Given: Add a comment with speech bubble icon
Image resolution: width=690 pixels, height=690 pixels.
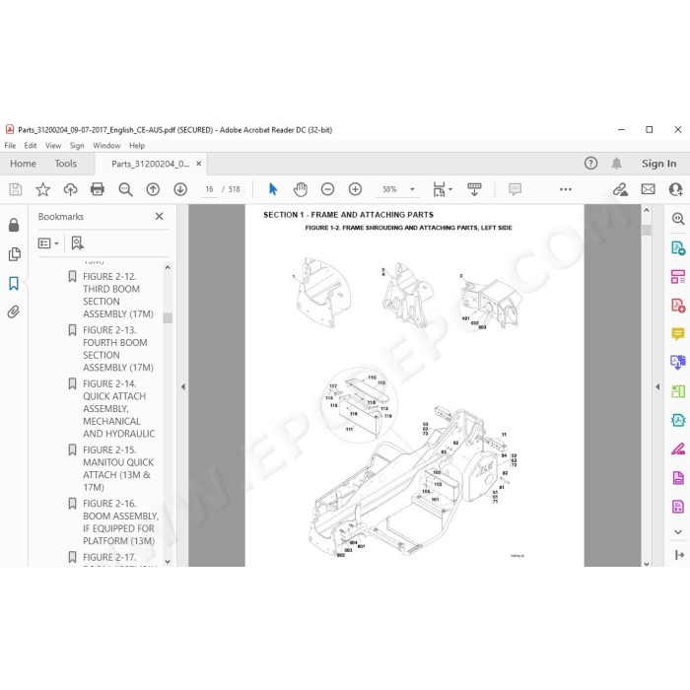Looking at the screenshot, I should pyautogui.click(x=515, y=189).
